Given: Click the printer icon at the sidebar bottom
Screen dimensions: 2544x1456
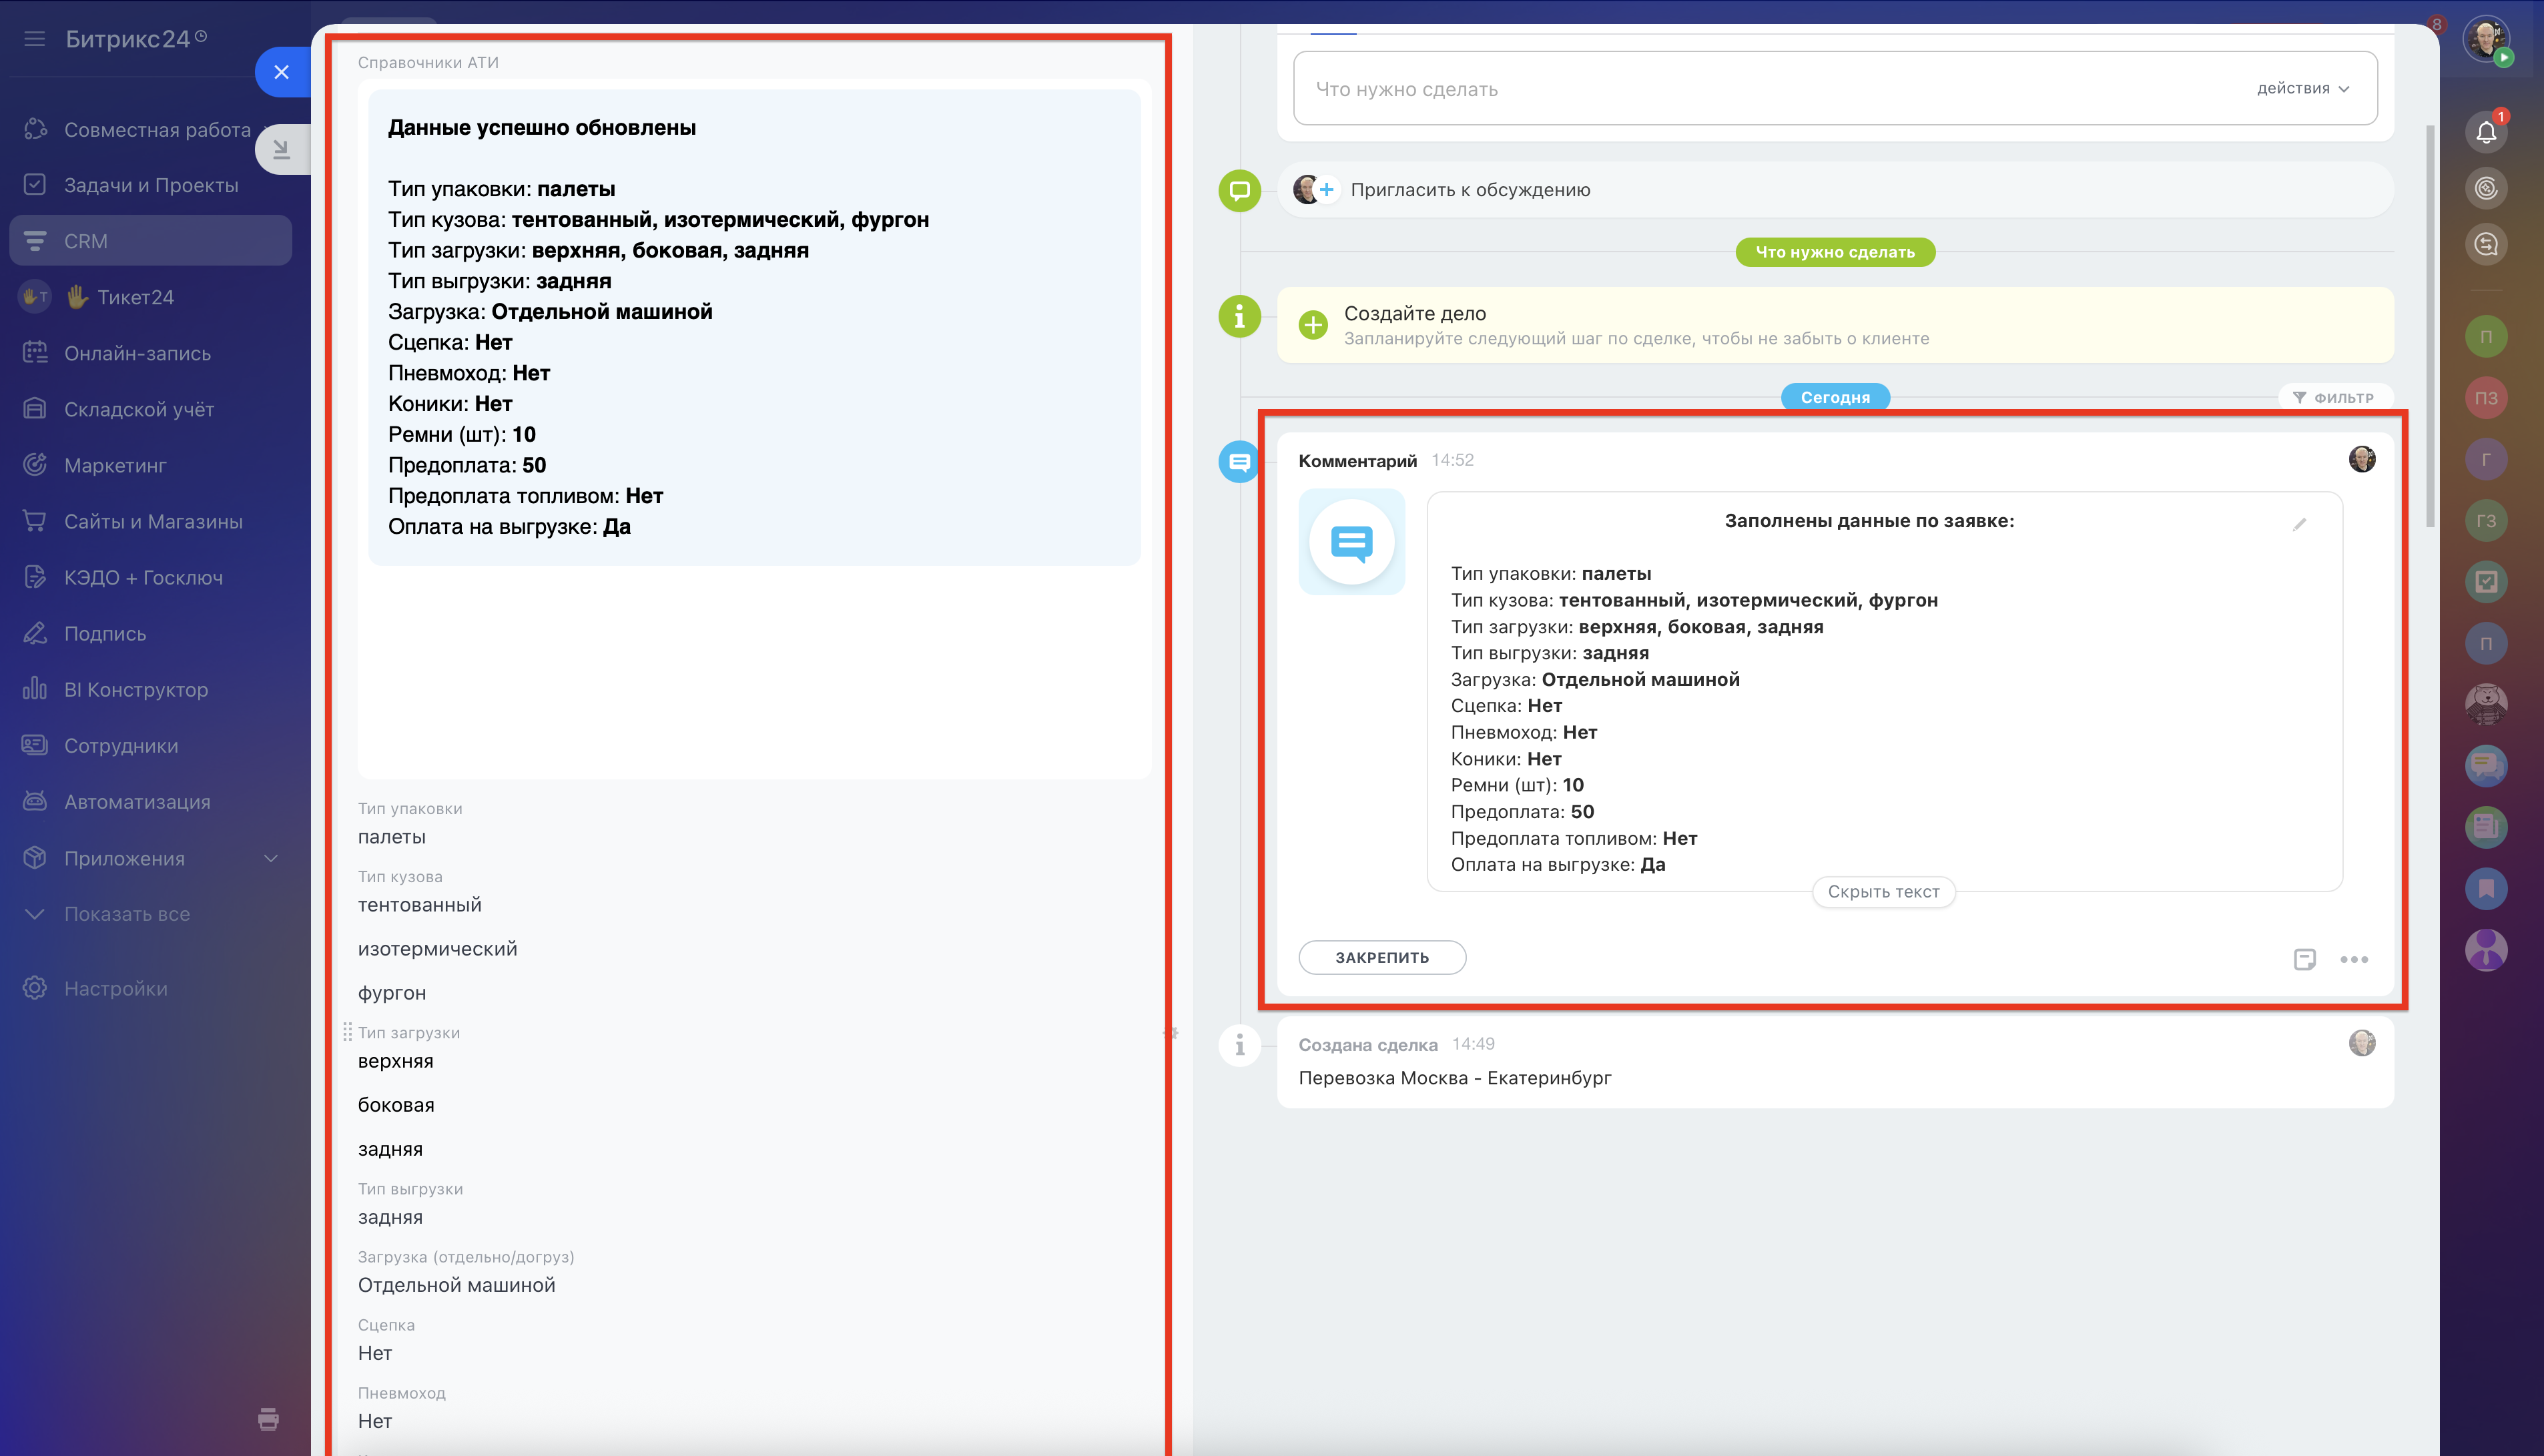Looking at the screenshot, I should tap(268, 1418).
